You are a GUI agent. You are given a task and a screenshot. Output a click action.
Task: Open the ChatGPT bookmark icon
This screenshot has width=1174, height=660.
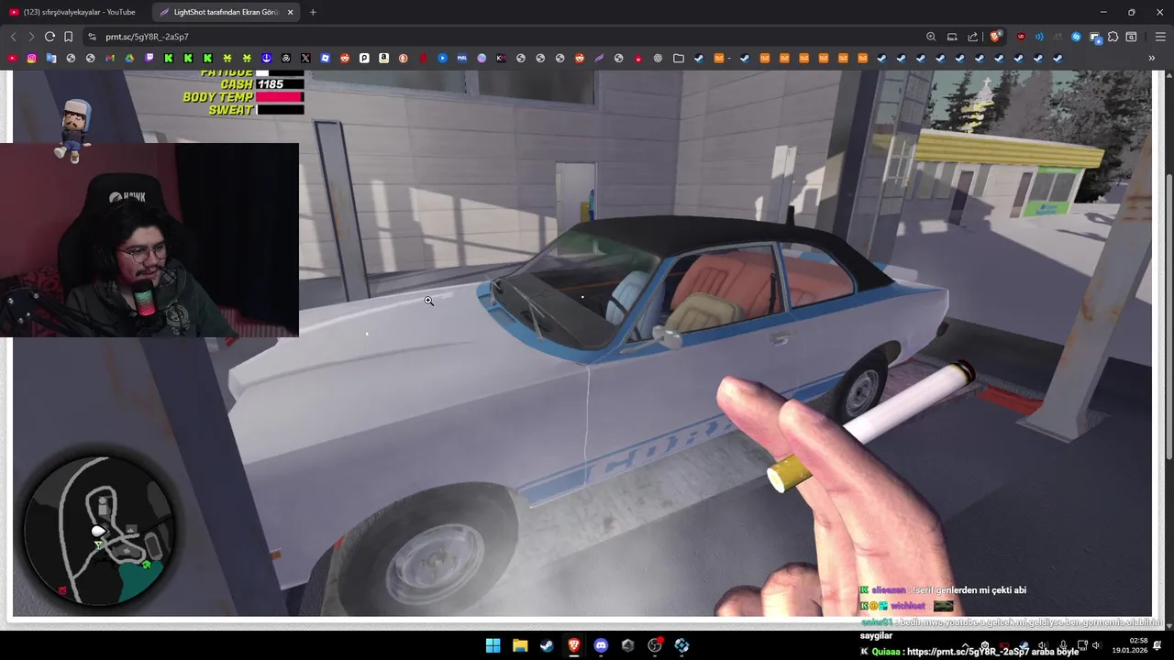658,58
